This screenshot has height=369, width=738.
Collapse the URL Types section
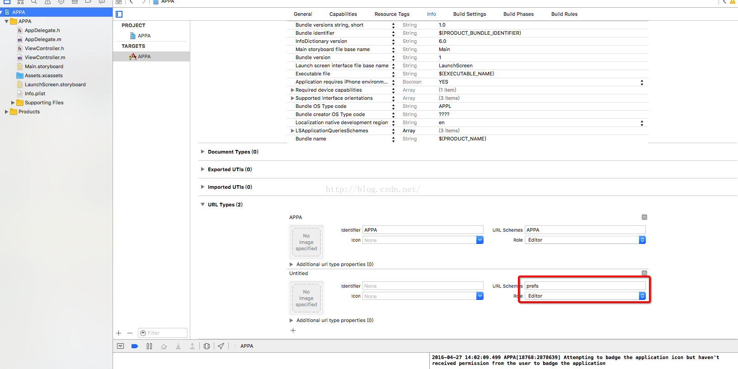202,205
